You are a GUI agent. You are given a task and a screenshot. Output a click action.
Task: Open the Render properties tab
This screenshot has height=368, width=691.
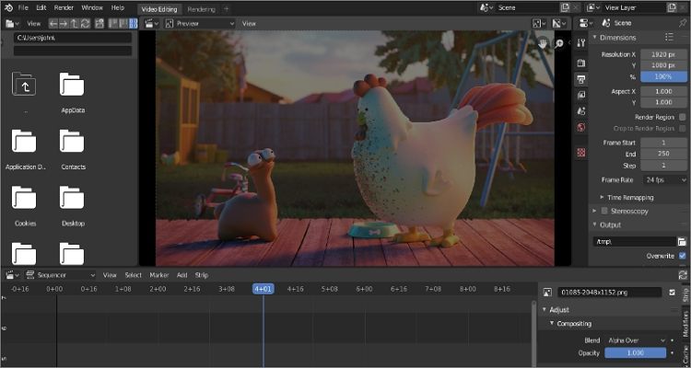pos(581,63)
